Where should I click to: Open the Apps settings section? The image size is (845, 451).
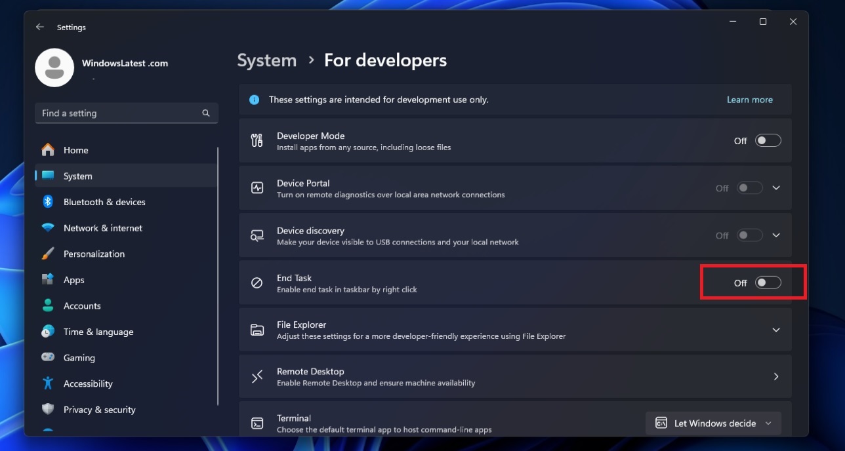pos(73,280)
